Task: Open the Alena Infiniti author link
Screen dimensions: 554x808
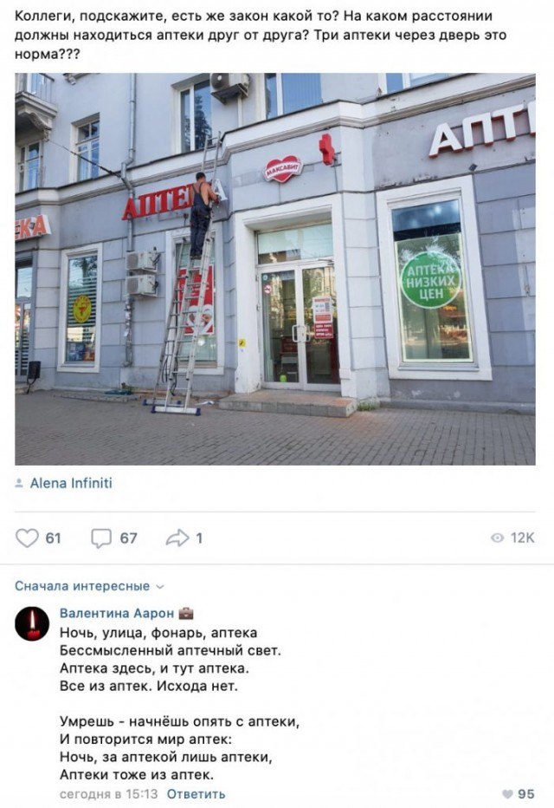Action: [x=71, y=484]
